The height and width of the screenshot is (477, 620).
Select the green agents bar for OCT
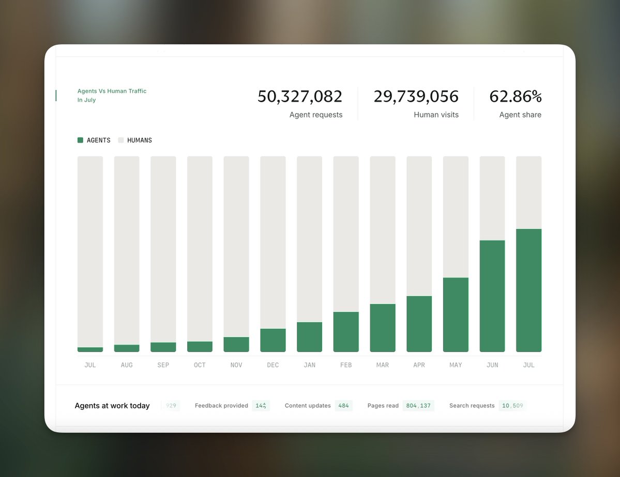pos(200,347)
